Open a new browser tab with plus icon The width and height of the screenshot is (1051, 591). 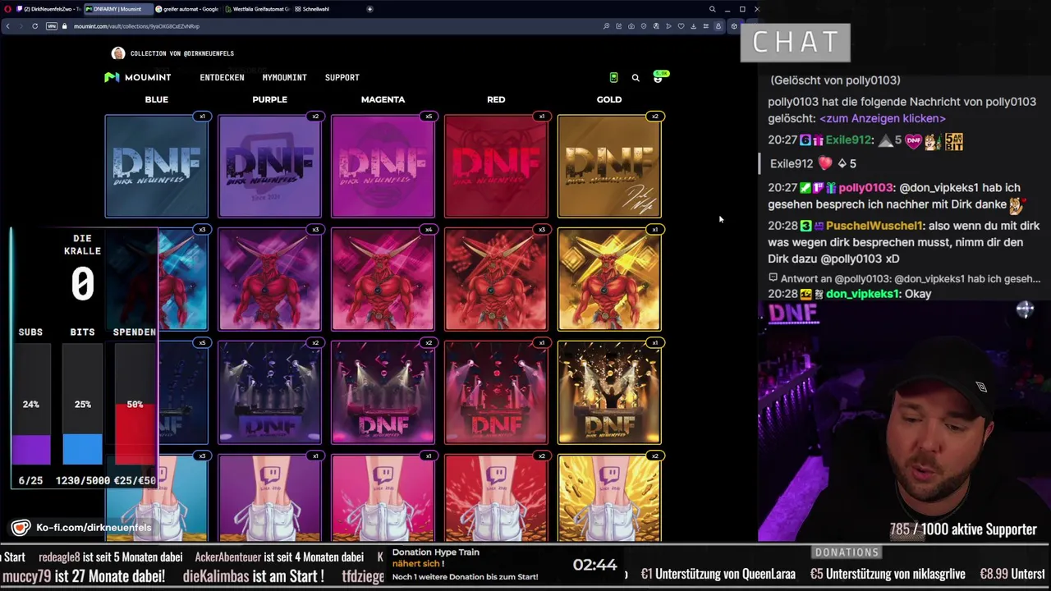(369, 9)
